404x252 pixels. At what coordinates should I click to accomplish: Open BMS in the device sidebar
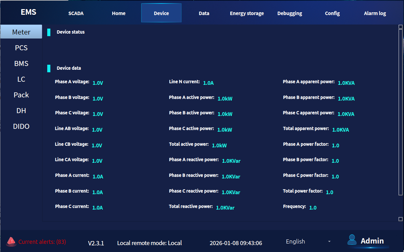(21, 63)
